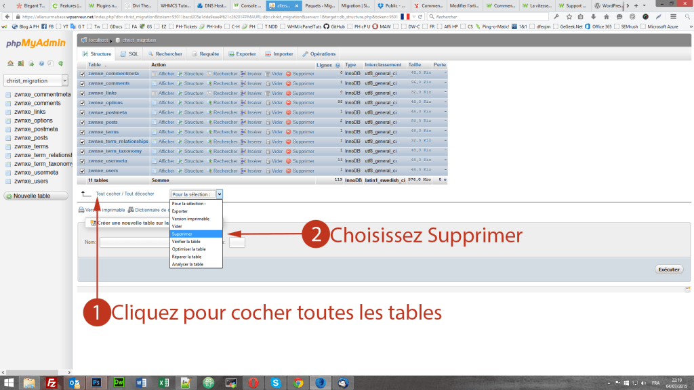Click Insérer icon for zwnxe_terms row
This screenshot has width=694, height=390.
point(243,132)
